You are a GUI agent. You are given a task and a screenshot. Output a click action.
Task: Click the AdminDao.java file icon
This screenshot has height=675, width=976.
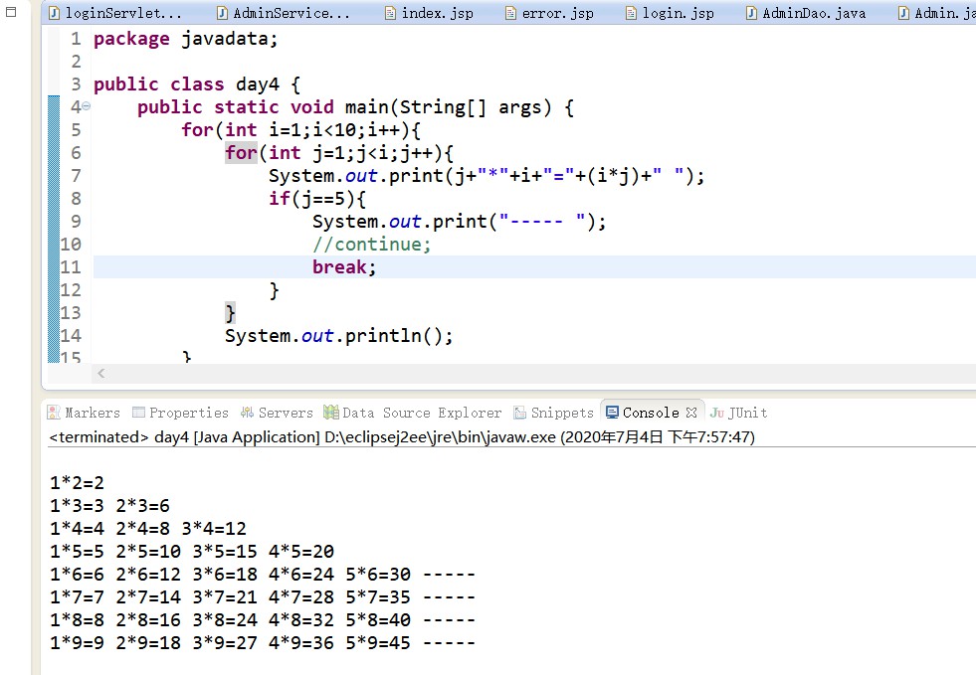(751, 13)
